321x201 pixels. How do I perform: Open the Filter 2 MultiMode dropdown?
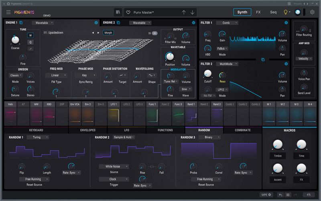[x=227, y=64]
